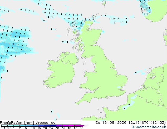Click the '12..15 UTC' time range text
Screen dimensions: 167x129
(139, 123)
